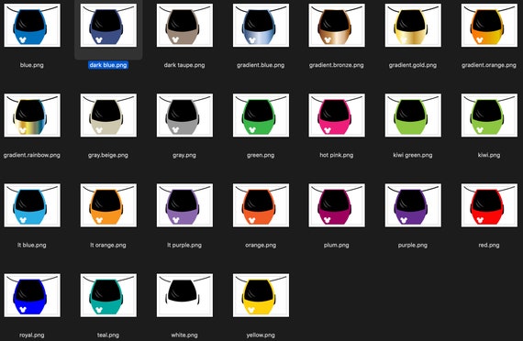This screenshot has height=341, width=523.
Task: Click the white.png file label
Action: tap(184, 335)
